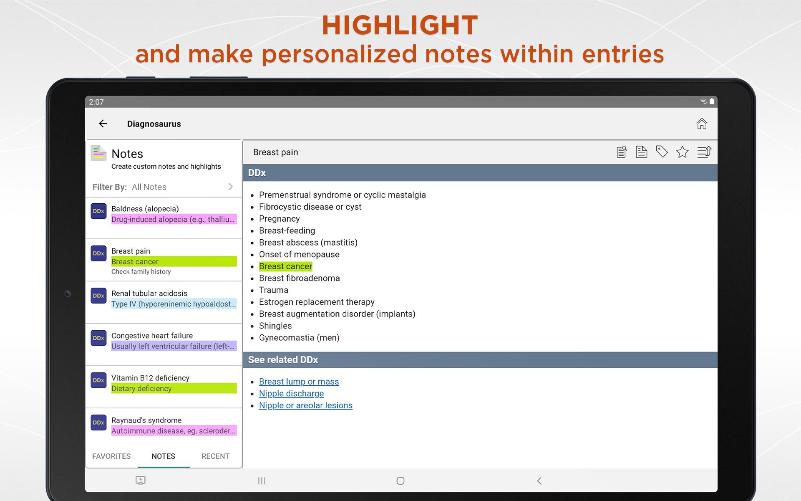Expand the Filter By All Notes chevron
Viewport: 801px width, 501px height.
[231, 187]
